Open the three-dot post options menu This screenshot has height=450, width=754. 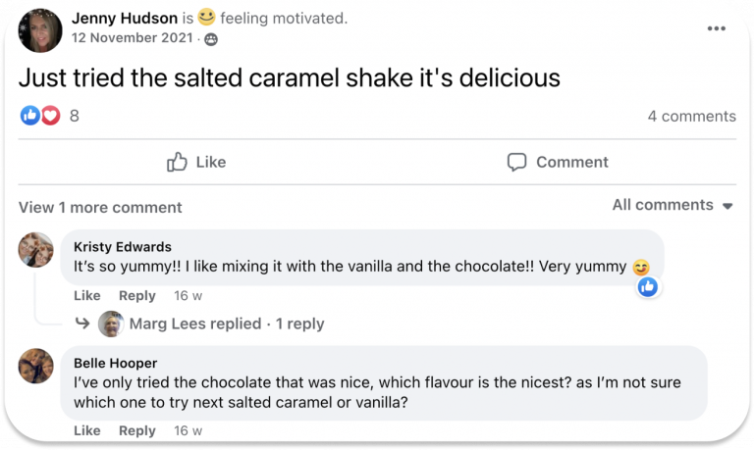pyautogui.click(x=716, y=28)
